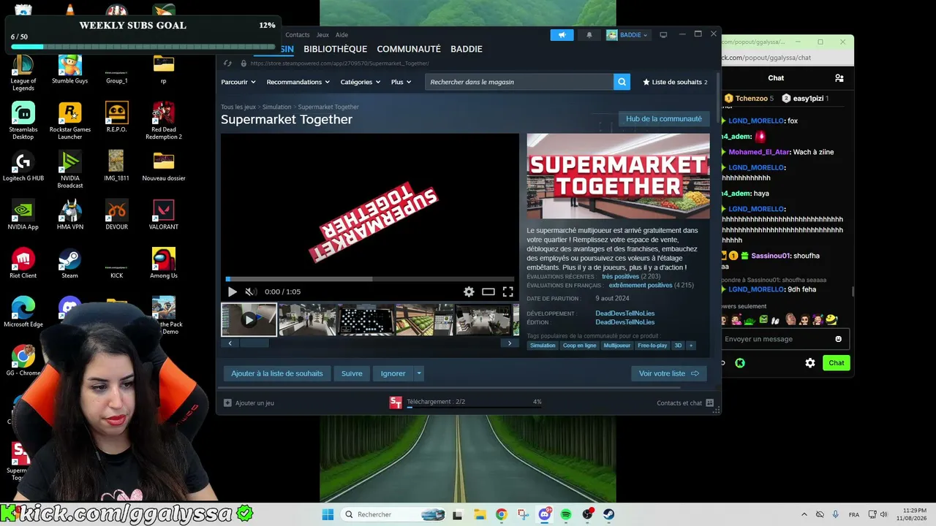The width and height of the screenshot is (936, 526).
Task: Unmute the trailer audio
Action: tap(251, 291)
